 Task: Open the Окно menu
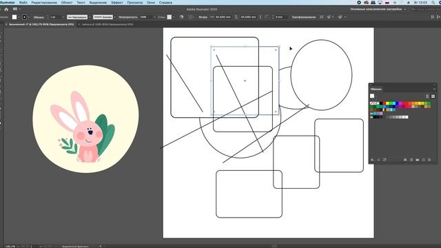[151, 3]
